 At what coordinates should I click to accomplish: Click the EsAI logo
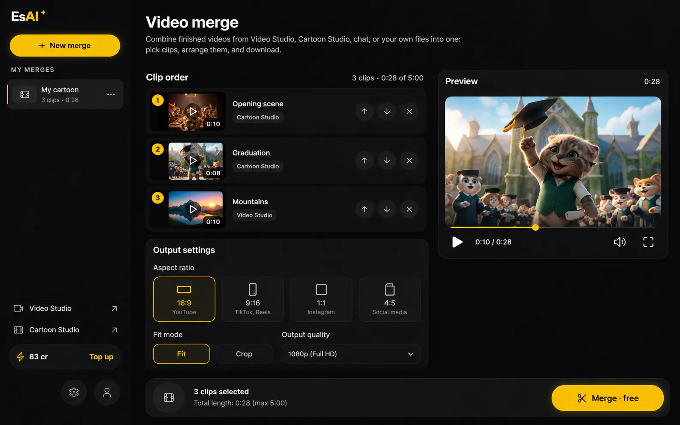pos(28,16)
